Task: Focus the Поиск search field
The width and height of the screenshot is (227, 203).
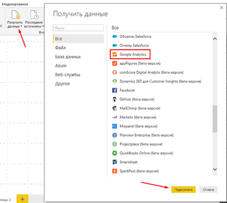Action: tap(78, 28)
